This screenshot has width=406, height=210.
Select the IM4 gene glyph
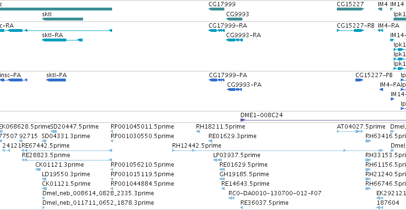380,9
